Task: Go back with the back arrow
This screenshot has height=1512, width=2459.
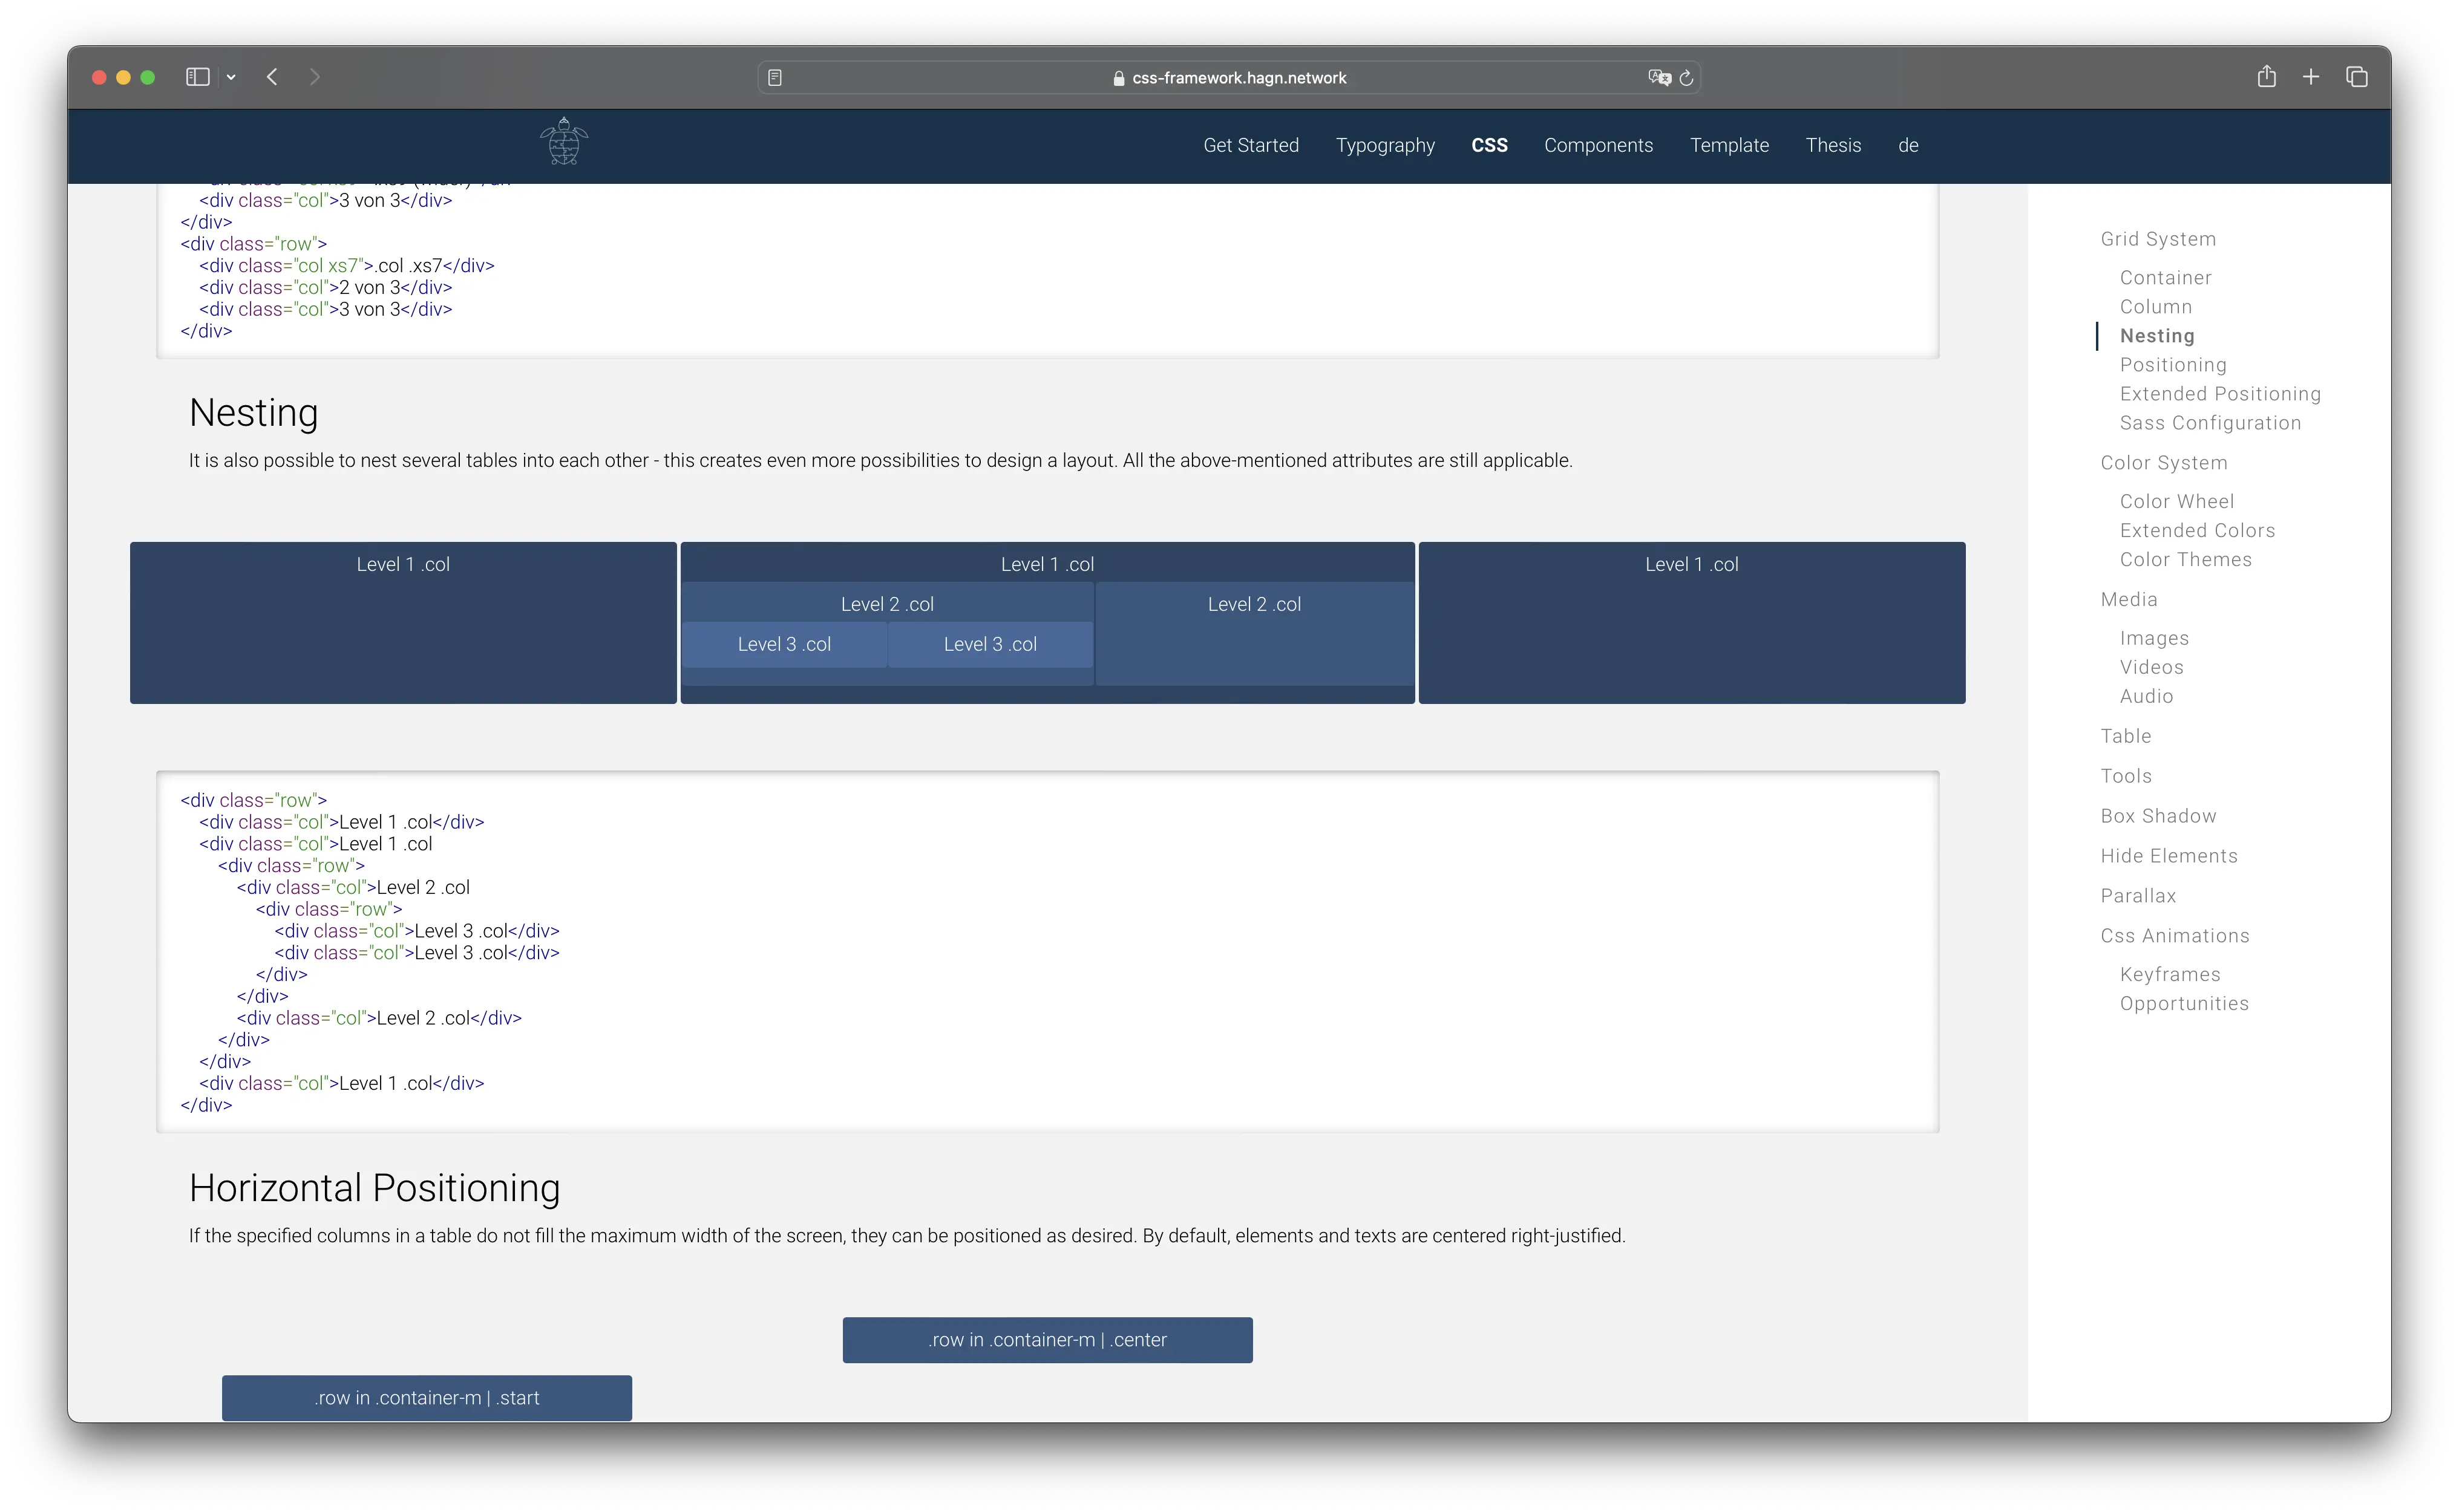Action: (272, 77)
